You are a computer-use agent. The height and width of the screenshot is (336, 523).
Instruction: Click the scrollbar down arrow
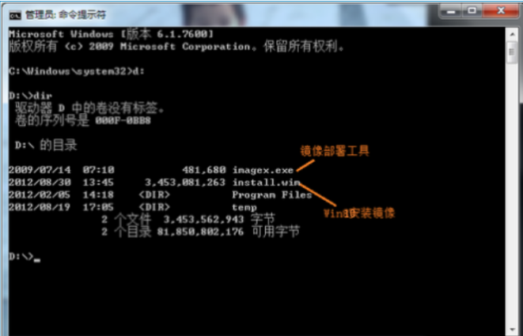511,330
